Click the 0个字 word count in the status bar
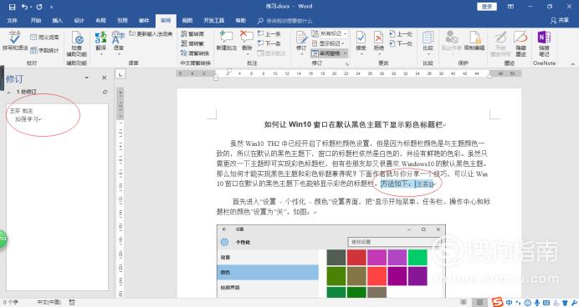The image size is (579, 307). click(10, 302)
